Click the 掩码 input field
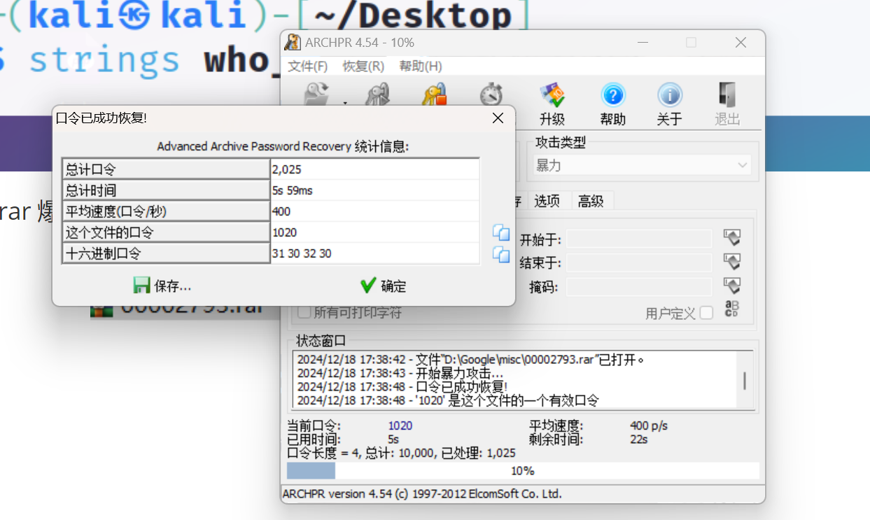 pyautogui.click(x=638, y=287)
